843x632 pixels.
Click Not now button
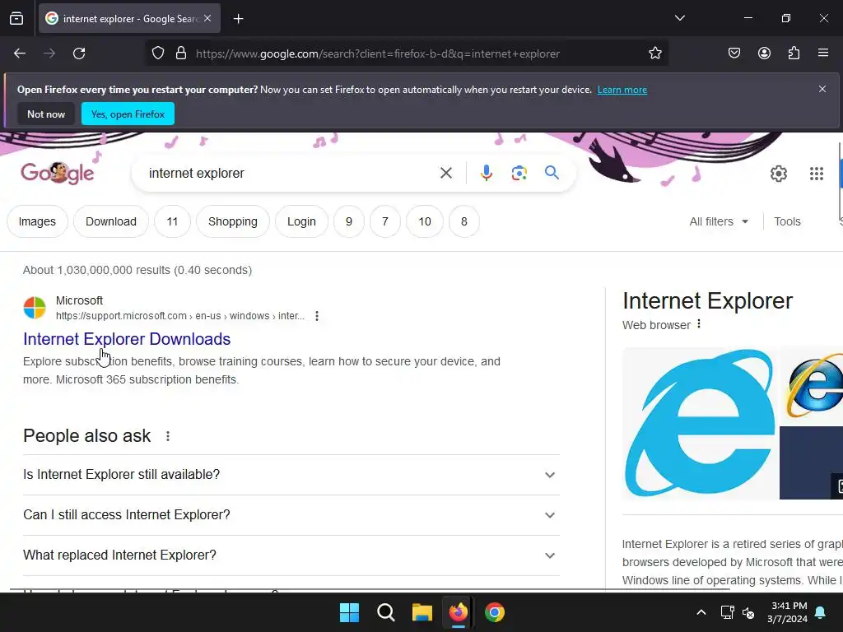[x=46, y=114]
